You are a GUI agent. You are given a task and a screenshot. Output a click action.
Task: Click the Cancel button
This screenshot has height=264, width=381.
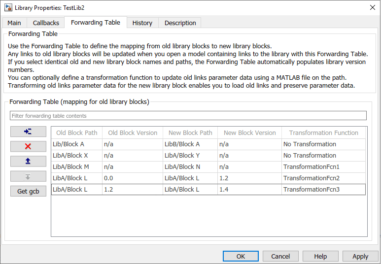pos(280,256)
